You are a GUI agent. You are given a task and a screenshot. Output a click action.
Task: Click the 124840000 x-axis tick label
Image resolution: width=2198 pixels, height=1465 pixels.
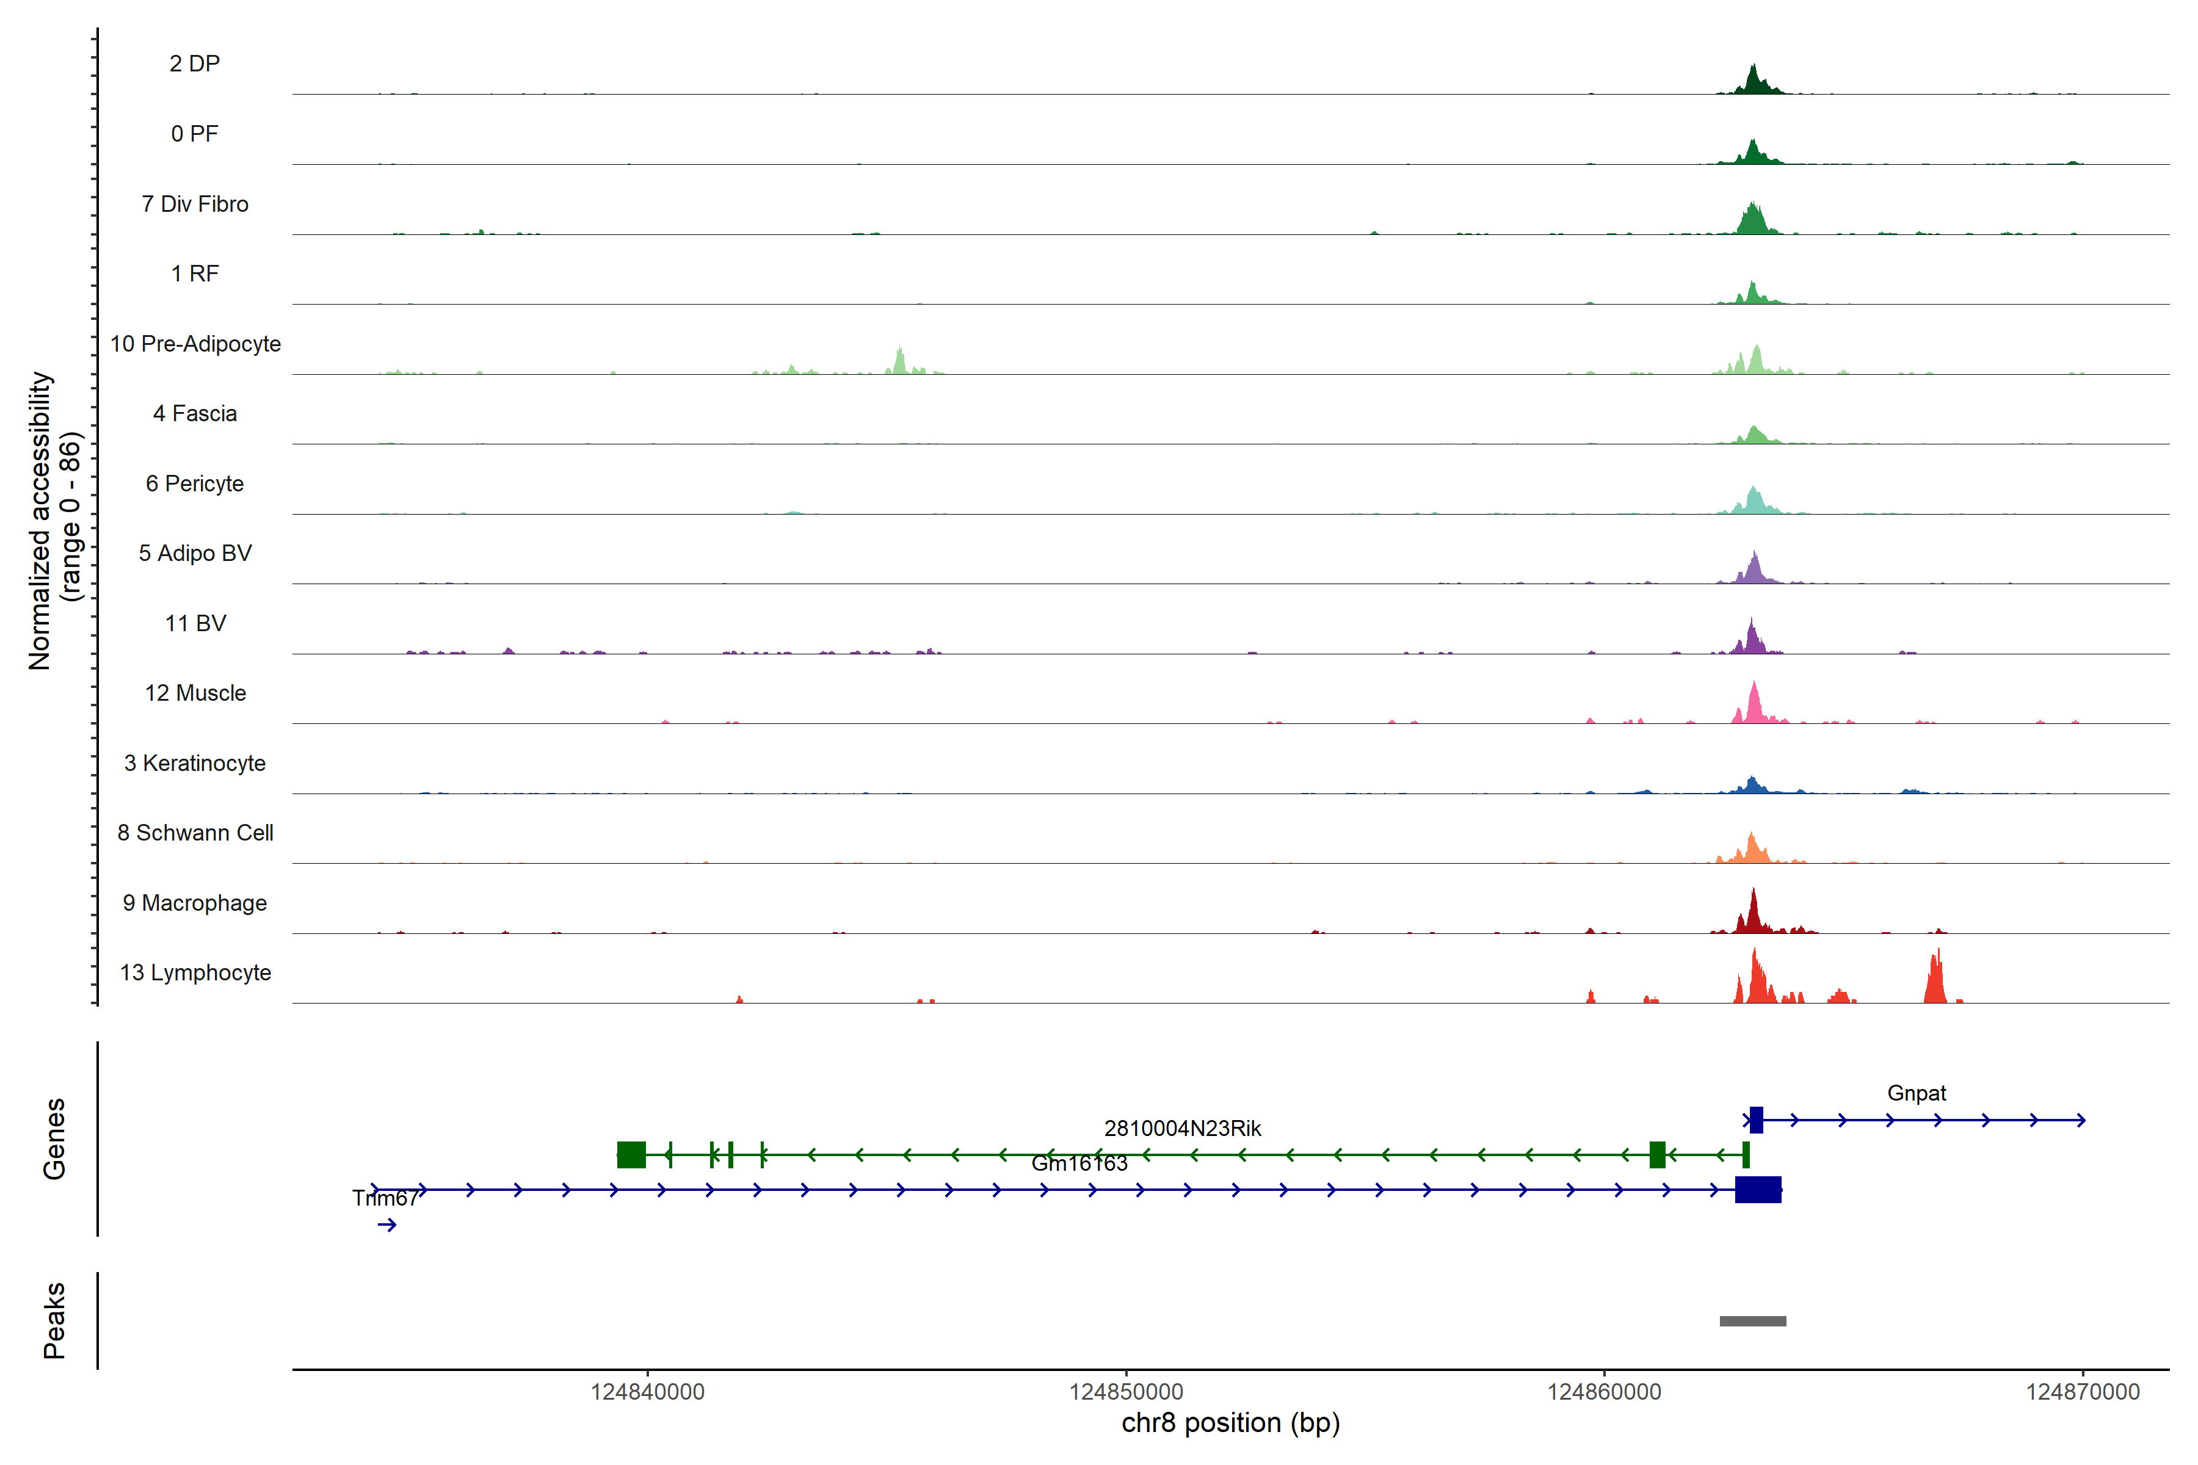coord(648,1391)
